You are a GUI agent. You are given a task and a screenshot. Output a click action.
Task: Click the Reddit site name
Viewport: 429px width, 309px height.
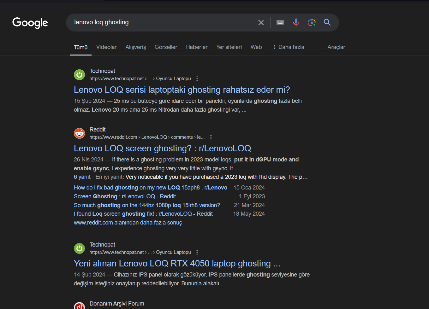98,130
